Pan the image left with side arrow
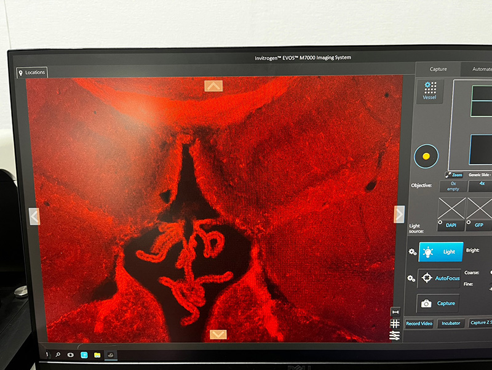 coord(34,216)
